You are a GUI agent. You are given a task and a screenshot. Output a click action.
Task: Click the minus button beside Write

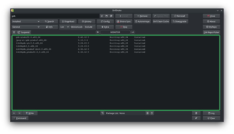(x=19, y=113)
